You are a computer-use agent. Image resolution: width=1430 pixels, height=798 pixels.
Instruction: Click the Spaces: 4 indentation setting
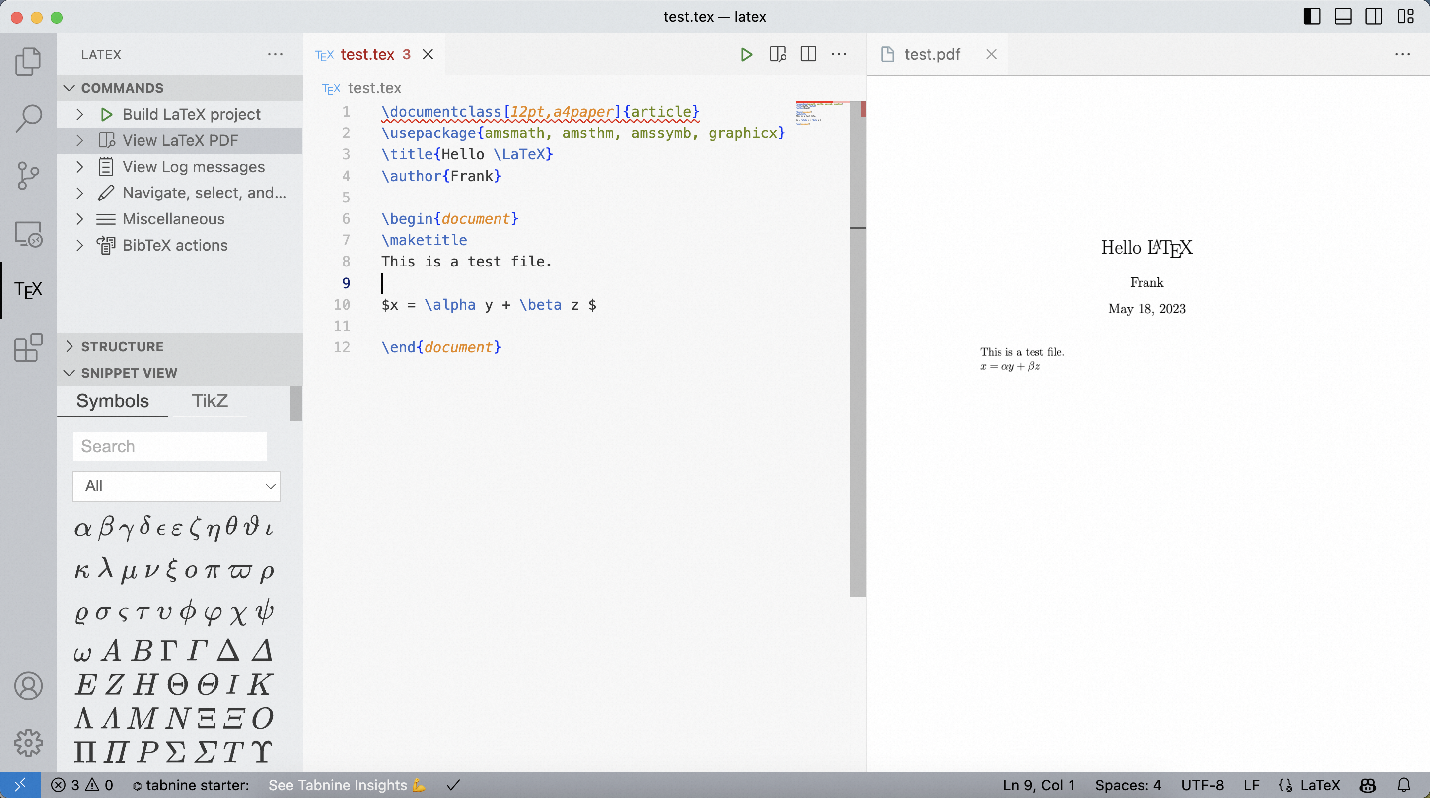click(1128, 785)
